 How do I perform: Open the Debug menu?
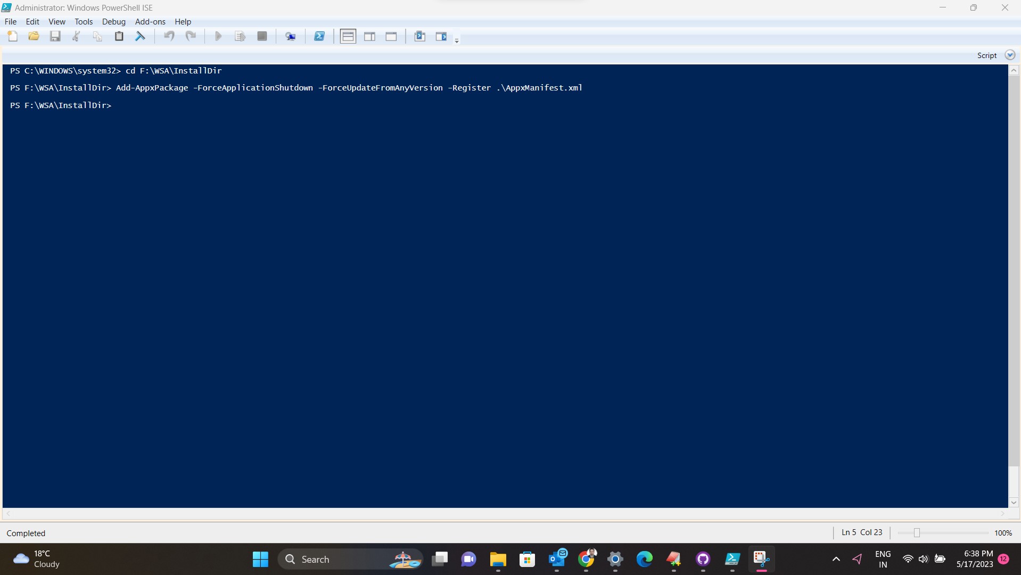(x=113, y=21)
